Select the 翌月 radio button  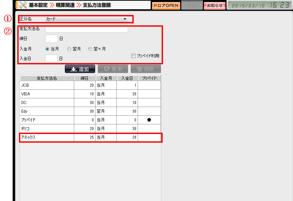pyautogui.click(x=69, y=49)
